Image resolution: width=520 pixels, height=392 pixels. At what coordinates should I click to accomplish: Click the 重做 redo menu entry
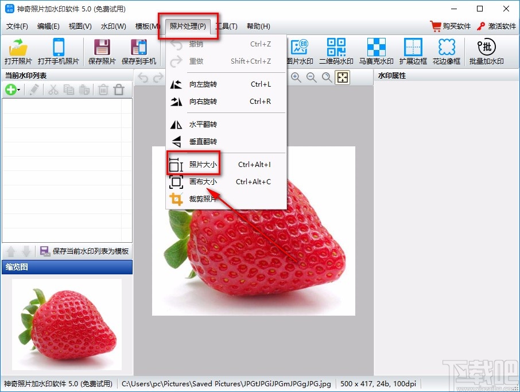(x=226, y=61)
